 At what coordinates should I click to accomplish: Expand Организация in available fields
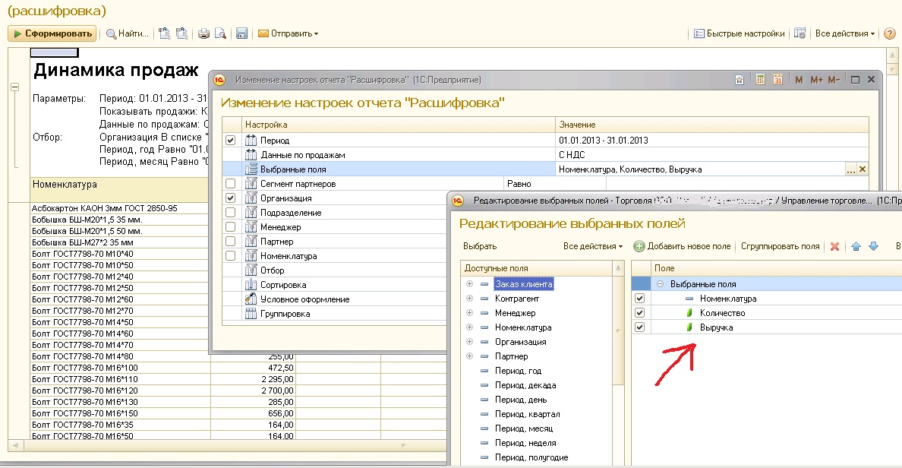pyautogui.click(x=469, y=341)
